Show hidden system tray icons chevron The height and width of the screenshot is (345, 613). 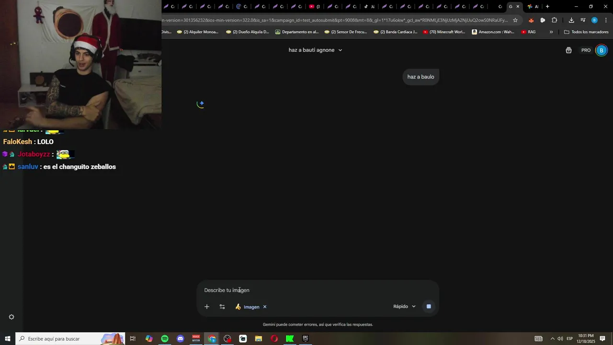552,339
